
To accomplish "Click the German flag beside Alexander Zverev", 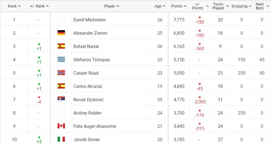I will (61, 33).
